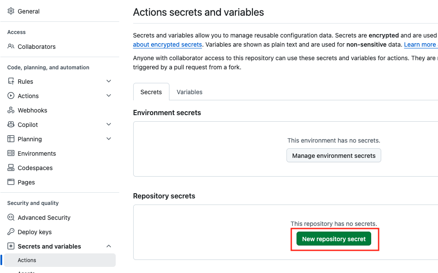Click the General gear icon
This screenshot has height=273, width=438.
(11, 11)
